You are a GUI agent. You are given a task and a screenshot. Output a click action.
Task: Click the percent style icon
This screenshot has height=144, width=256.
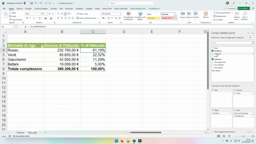pos(108,18)
